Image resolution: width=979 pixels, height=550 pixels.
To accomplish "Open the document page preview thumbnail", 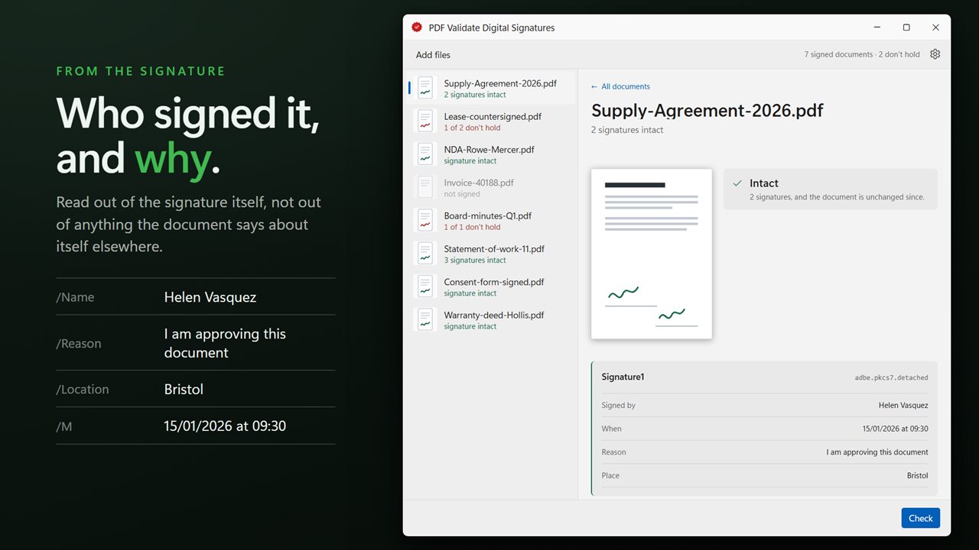I will [x=652, y=254].
